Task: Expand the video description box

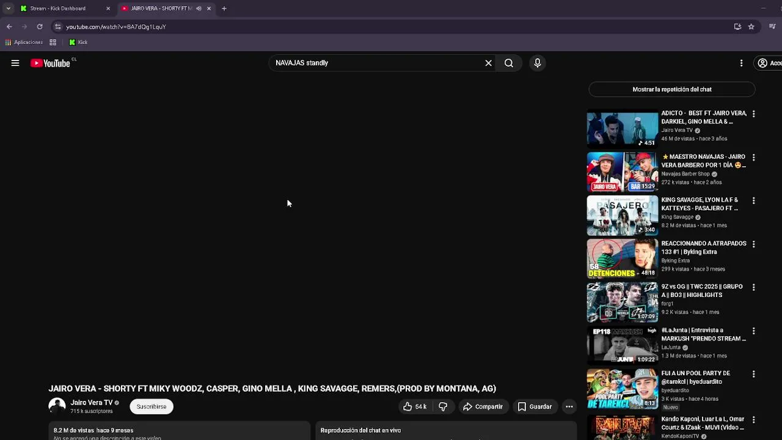Action: pos(180,431)
